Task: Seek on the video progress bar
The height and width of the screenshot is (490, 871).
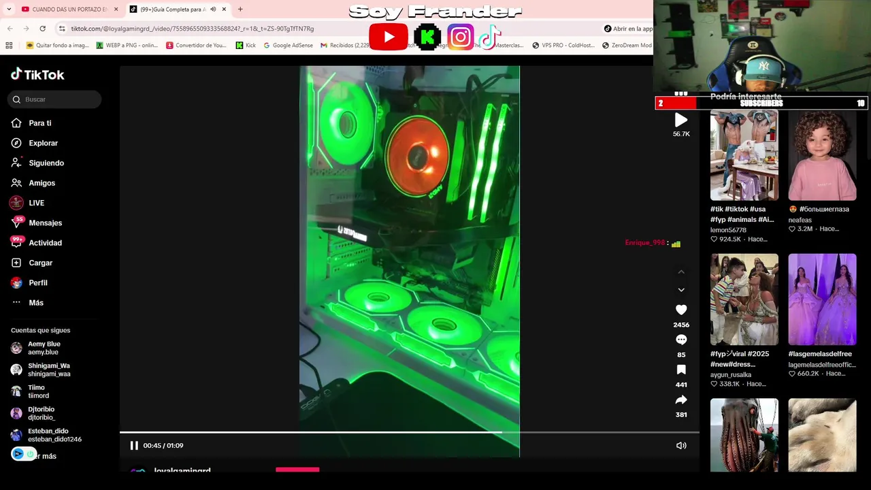Action: click(409, 432)
